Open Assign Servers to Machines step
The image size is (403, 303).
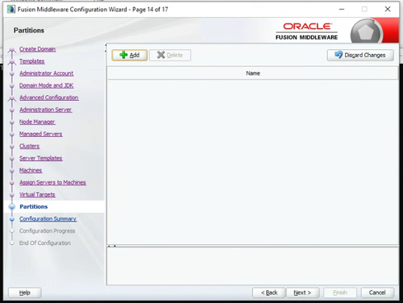[x=52, y=182]
